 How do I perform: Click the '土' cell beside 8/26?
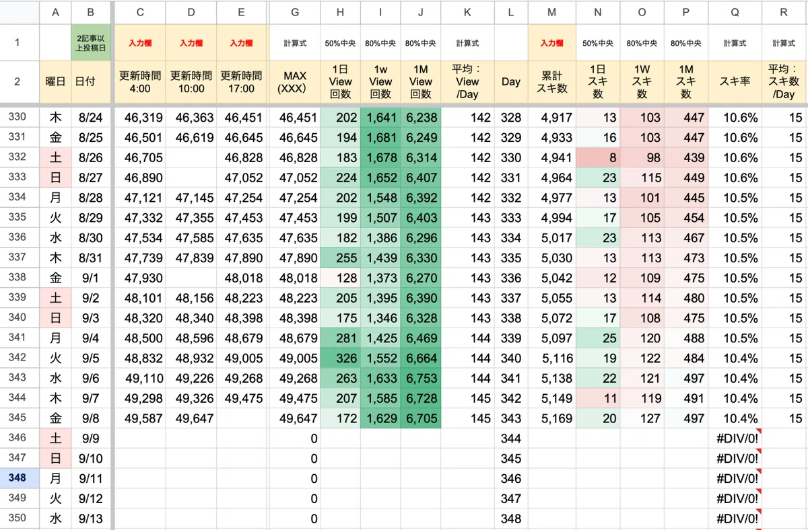[55, 157]
